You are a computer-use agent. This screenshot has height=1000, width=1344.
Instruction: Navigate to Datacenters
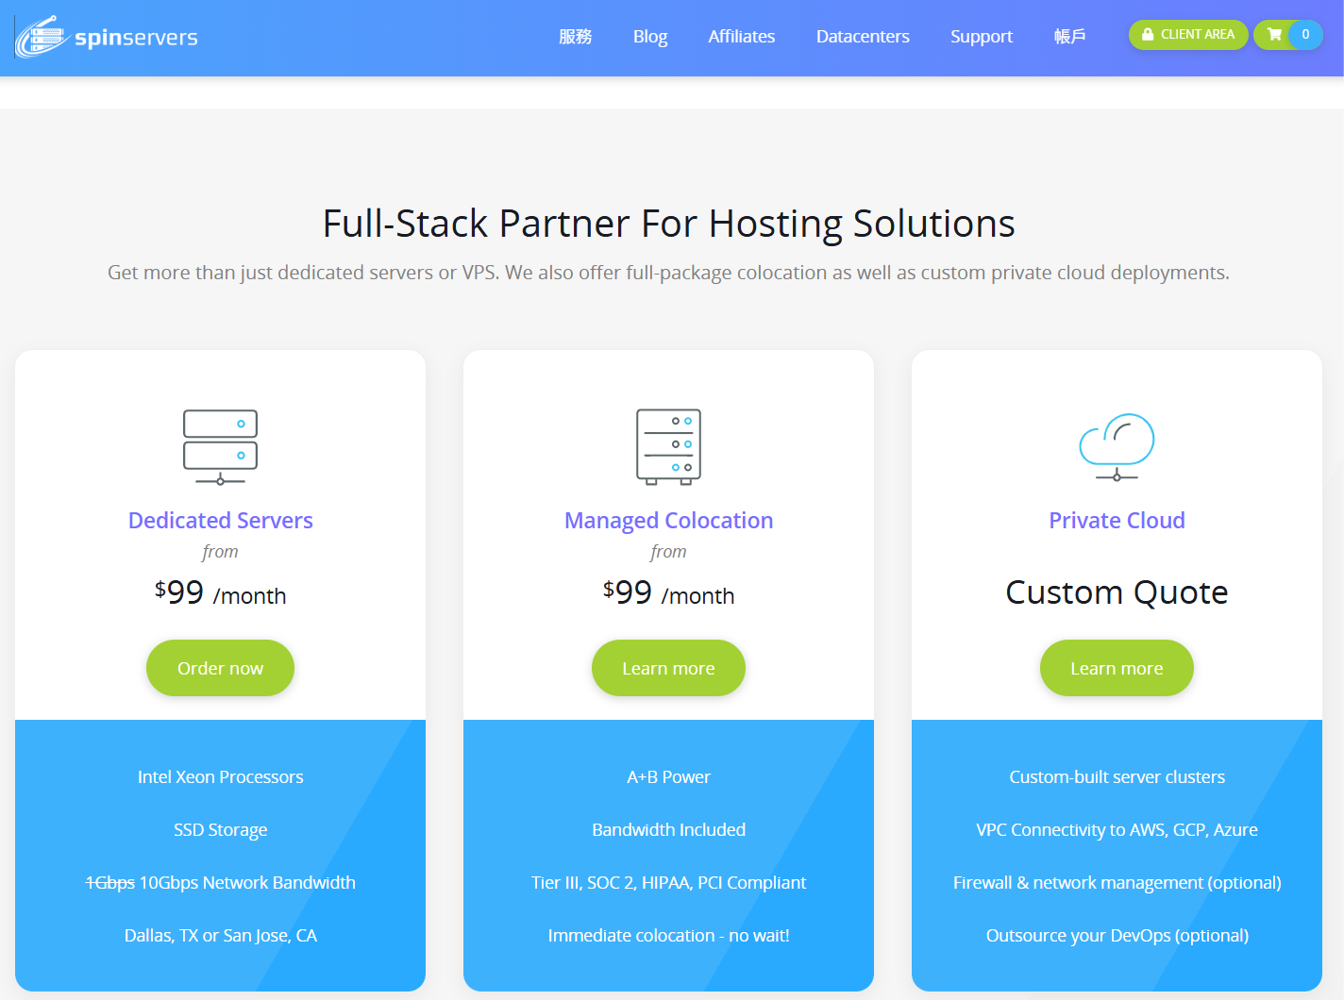pos(862,37)
